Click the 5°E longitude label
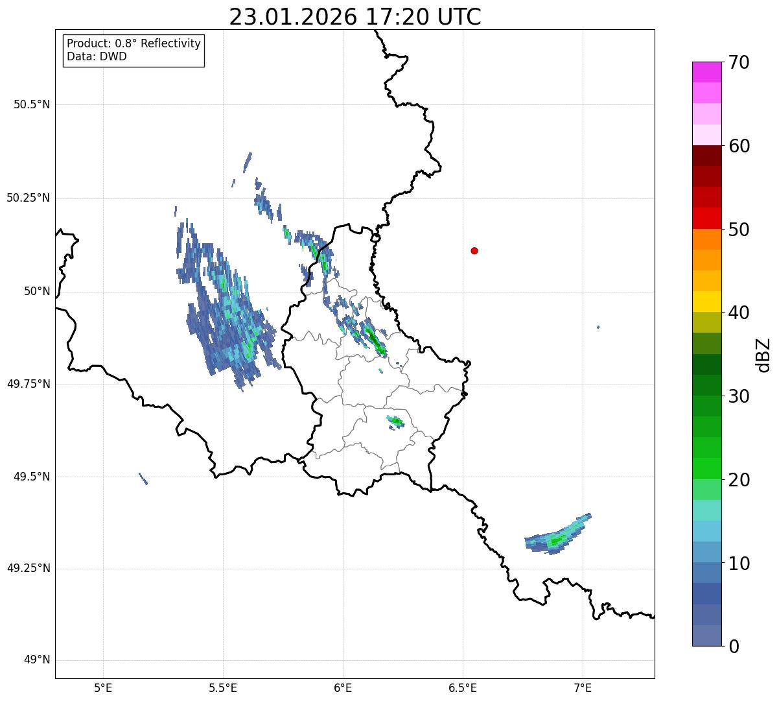 (x=103, y=687)
